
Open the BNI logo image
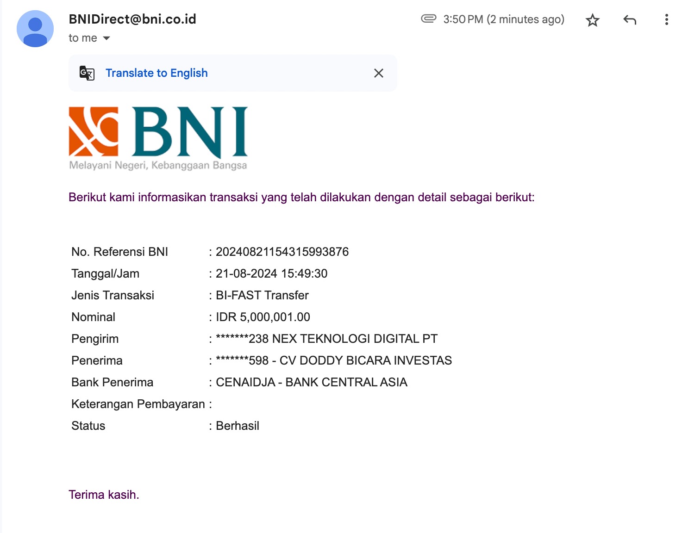pos(158,138)
